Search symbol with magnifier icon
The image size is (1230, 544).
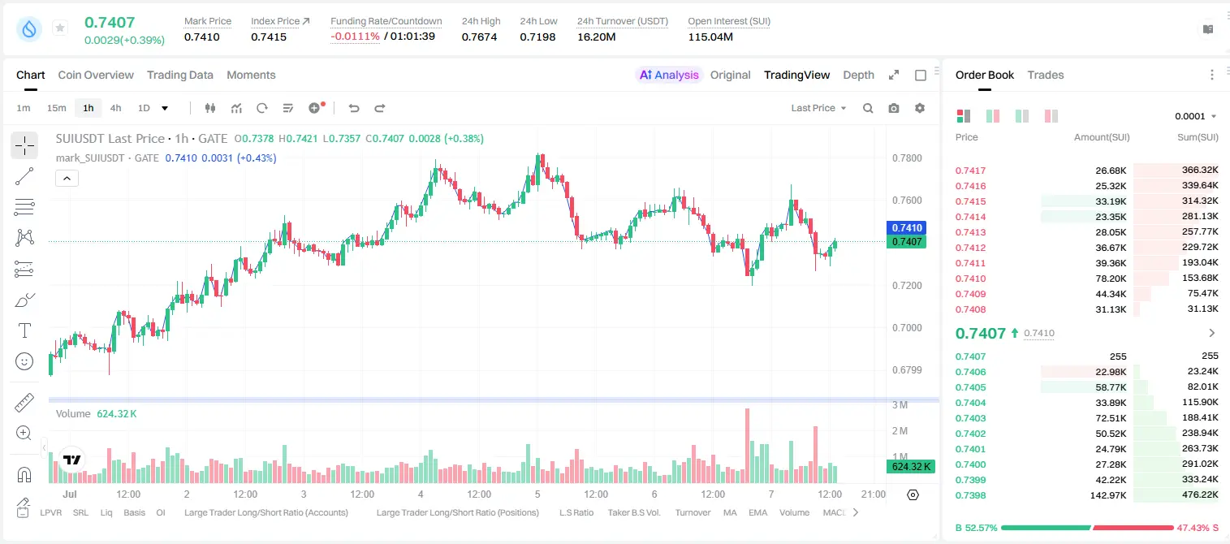[868, 108]
